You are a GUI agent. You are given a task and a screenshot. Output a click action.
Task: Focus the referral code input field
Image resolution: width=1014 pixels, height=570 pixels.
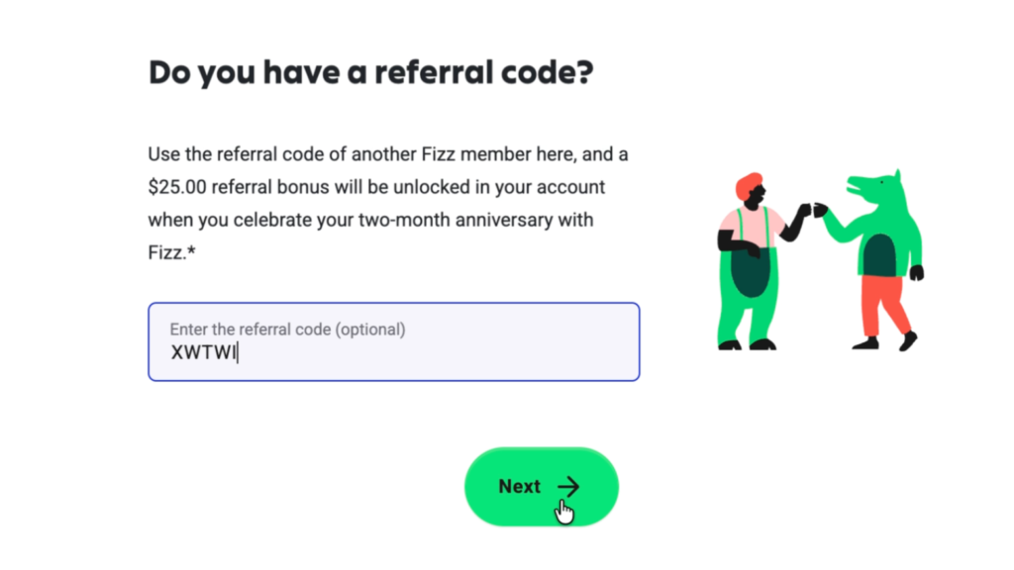tap(393, 342)
